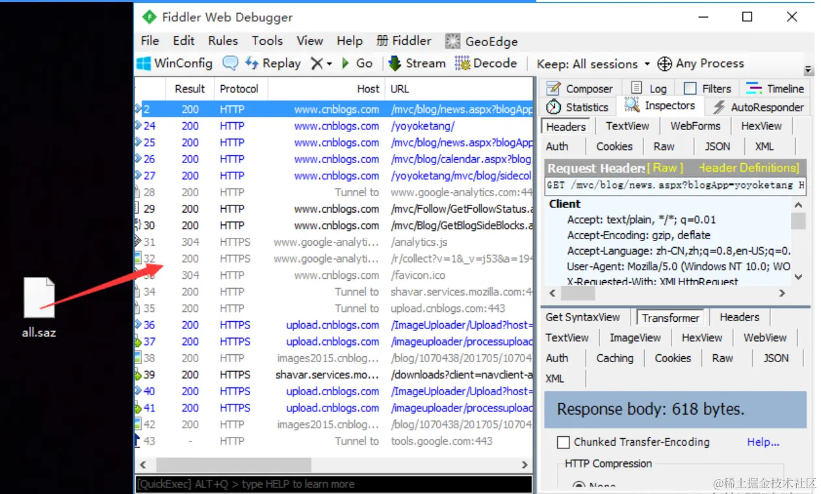
Task: Open request HexView inspector tab
Action: 762,126
